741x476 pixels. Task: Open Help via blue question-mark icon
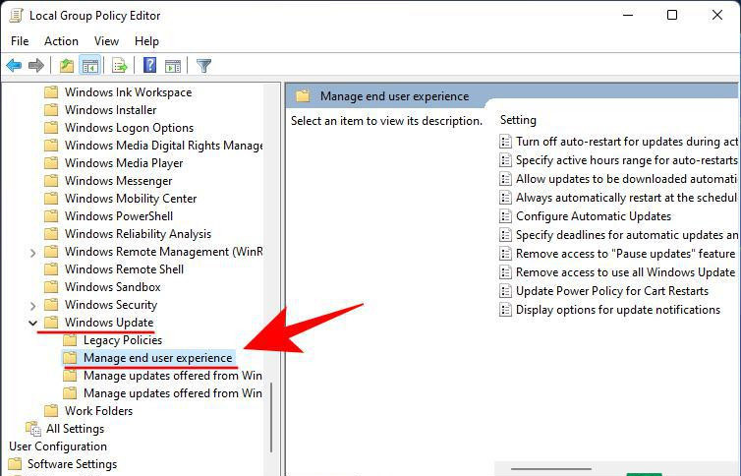[149, 65]
